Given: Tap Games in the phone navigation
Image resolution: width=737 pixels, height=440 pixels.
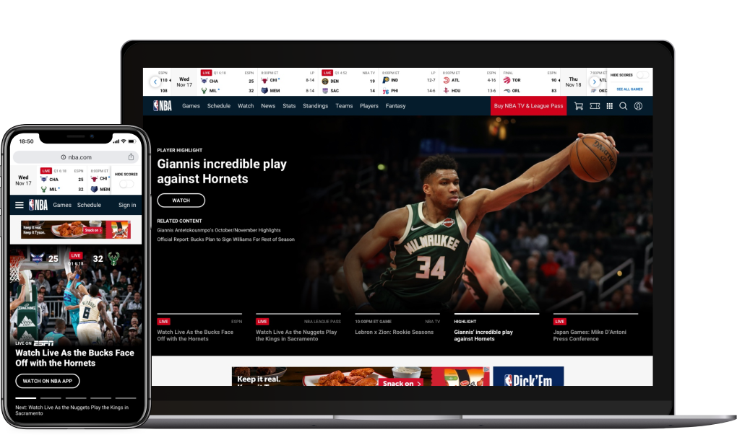Looking at the screenshot, I should 62,205.
